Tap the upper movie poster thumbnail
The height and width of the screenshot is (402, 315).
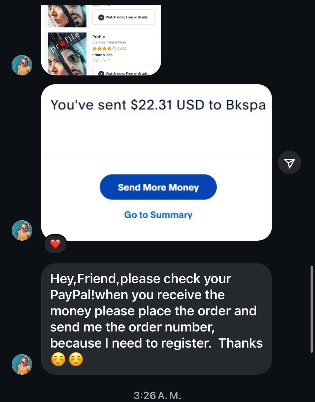(x=67, y=16)
